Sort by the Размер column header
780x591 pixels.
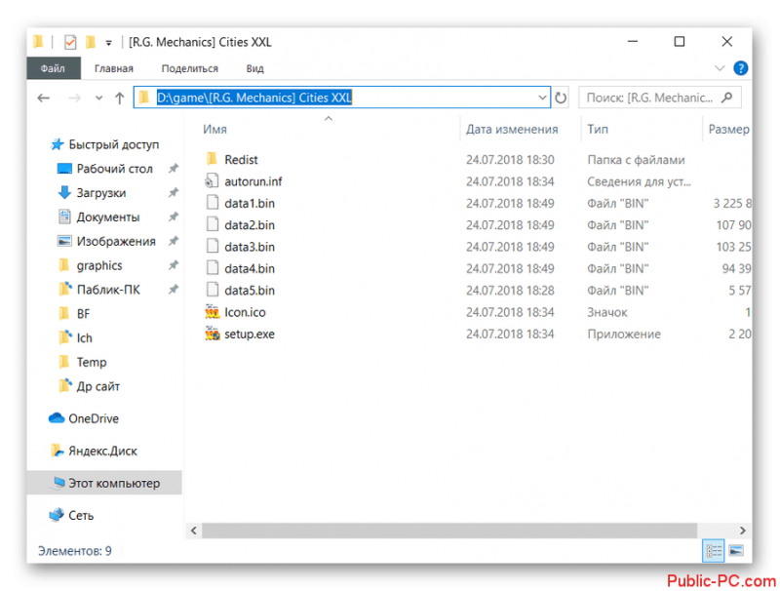click(728, 130)
